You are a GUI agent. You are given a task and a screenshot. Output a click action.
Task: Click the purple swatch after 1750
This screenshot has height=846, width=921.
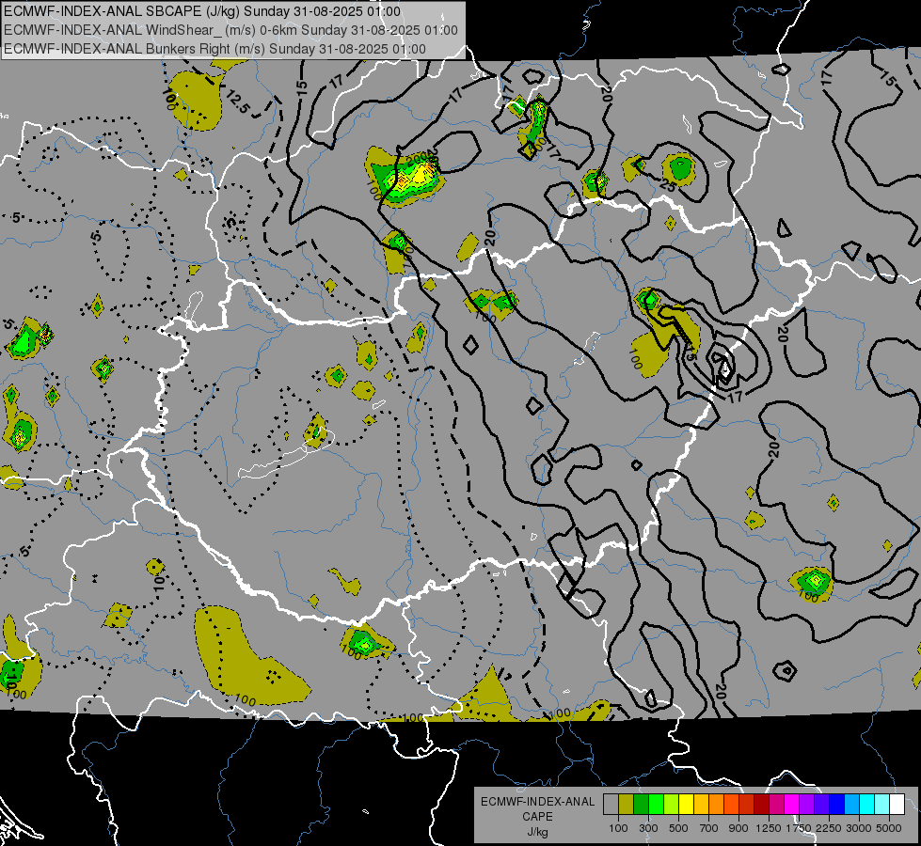806,804
